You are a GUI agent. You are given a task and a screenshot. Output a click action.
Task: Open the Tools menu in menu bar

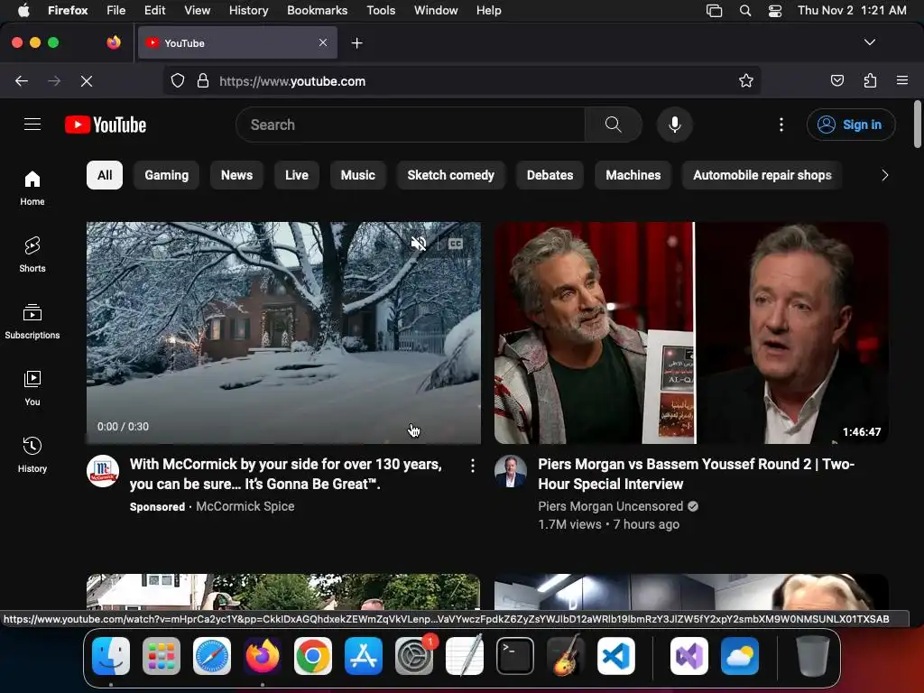[381, 10]
